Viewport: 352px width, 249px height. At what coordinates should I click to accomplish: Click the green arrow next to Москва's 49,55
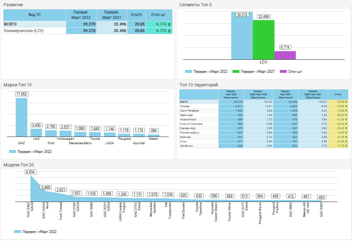coord(346,106)
